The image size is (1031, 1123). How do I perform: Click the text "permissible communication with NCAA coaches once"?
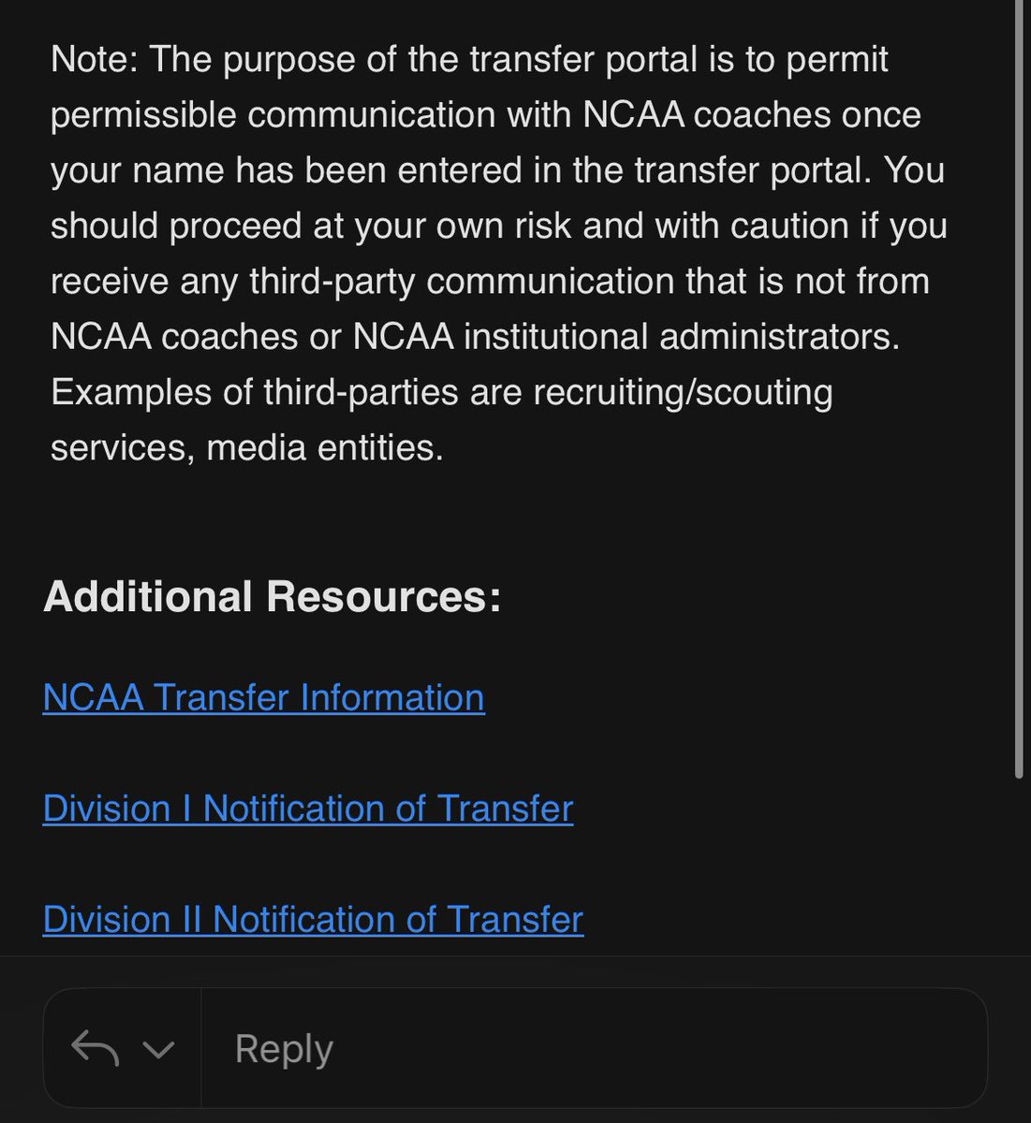(485, 114)
